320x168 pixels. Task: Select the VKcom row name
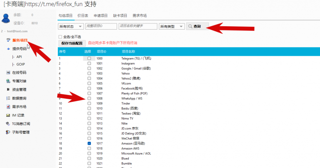(x=126, y=83)
